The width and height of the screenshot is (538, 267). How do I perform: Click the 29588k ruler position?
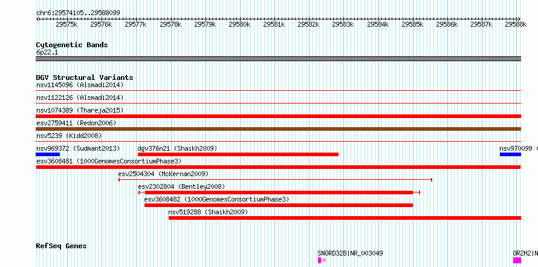(516, 24)
